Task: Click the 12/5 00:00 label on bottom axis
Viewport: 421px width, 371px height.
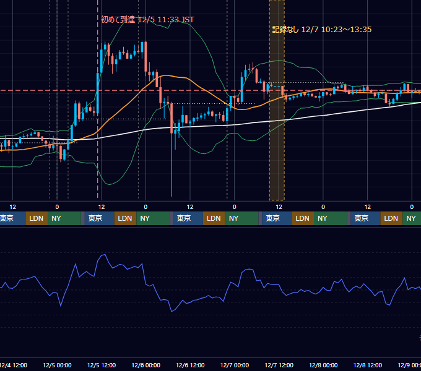Action: (57, 365)
